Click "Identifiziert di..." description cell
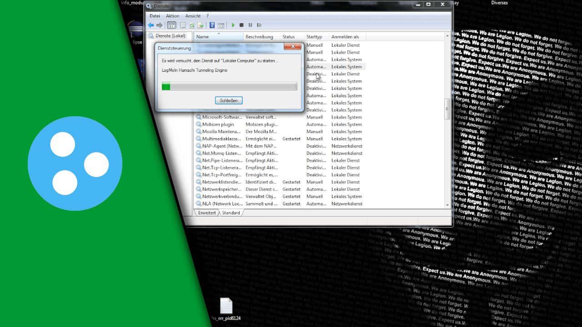The height and width of the screenshot is (327, 582). (261, 182)
